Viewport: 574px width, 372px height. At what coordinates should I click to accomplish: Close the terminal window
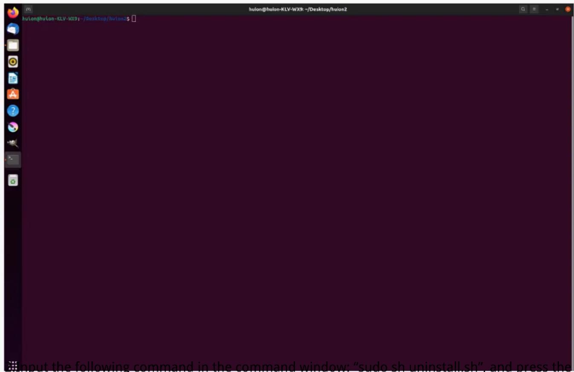(x=568, y=9)
